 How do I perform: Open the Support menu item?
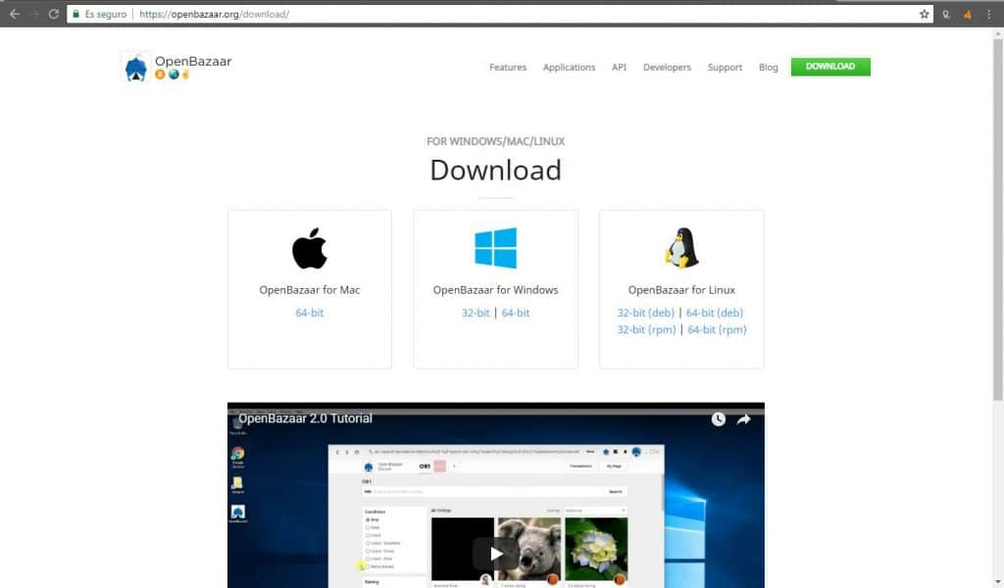point(725,68)
